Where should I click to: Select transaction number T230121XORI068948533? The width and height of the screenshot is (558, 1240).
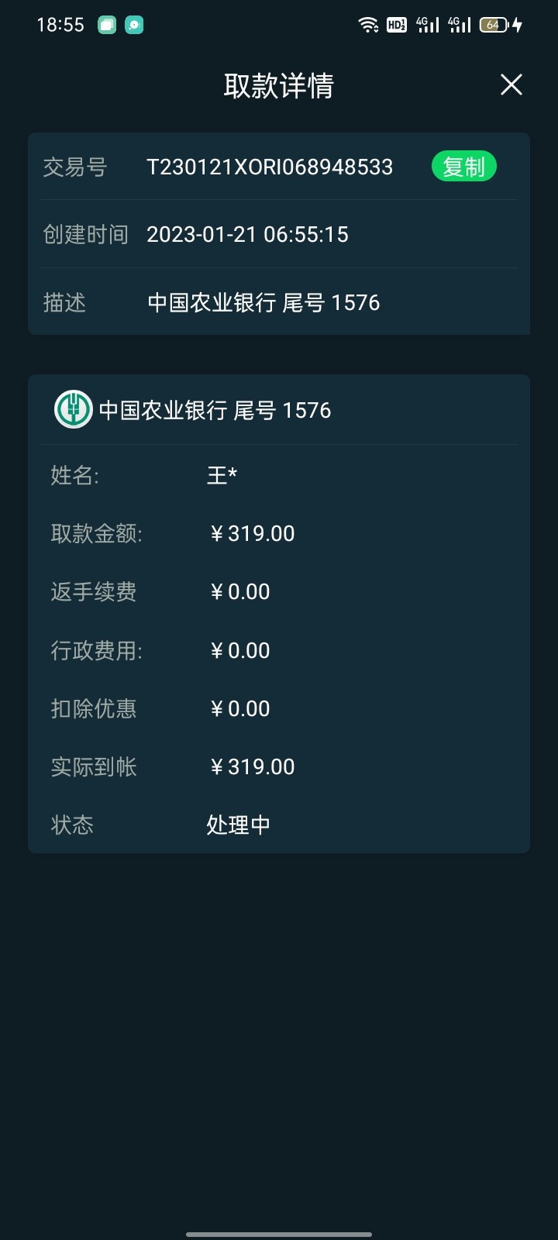coord(270,167)
